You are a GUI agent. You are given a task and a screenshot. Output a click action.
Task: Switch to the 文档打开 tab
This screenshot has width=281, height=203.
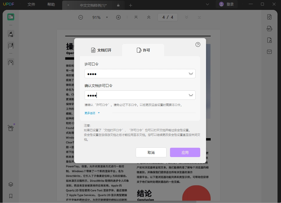click(101, 50)
